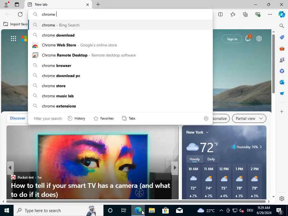Screen dimensions: 288x216
Task: Switch weather to Hourly tab
Action: [x=195, y=159]
